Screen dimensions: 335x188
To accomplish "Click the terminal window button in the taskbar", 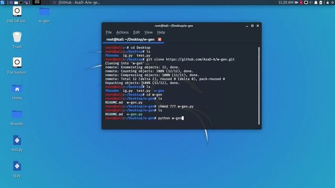I will pos(37,2).
